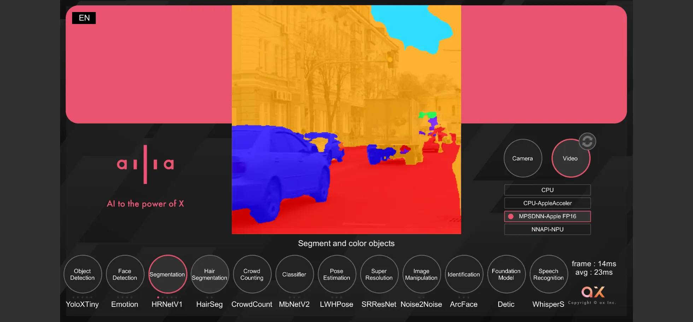
Task: Open Object Detection category
Action: coord(83,274)
